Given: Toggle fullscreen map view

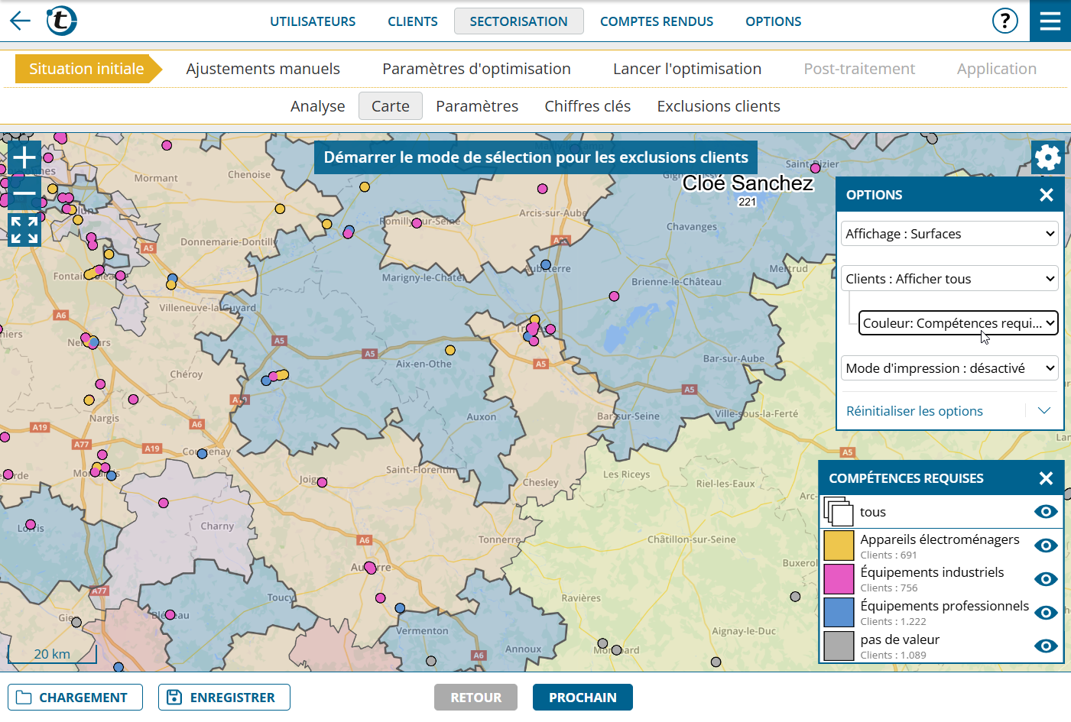Looking at the screenshot, I should 24,229.
